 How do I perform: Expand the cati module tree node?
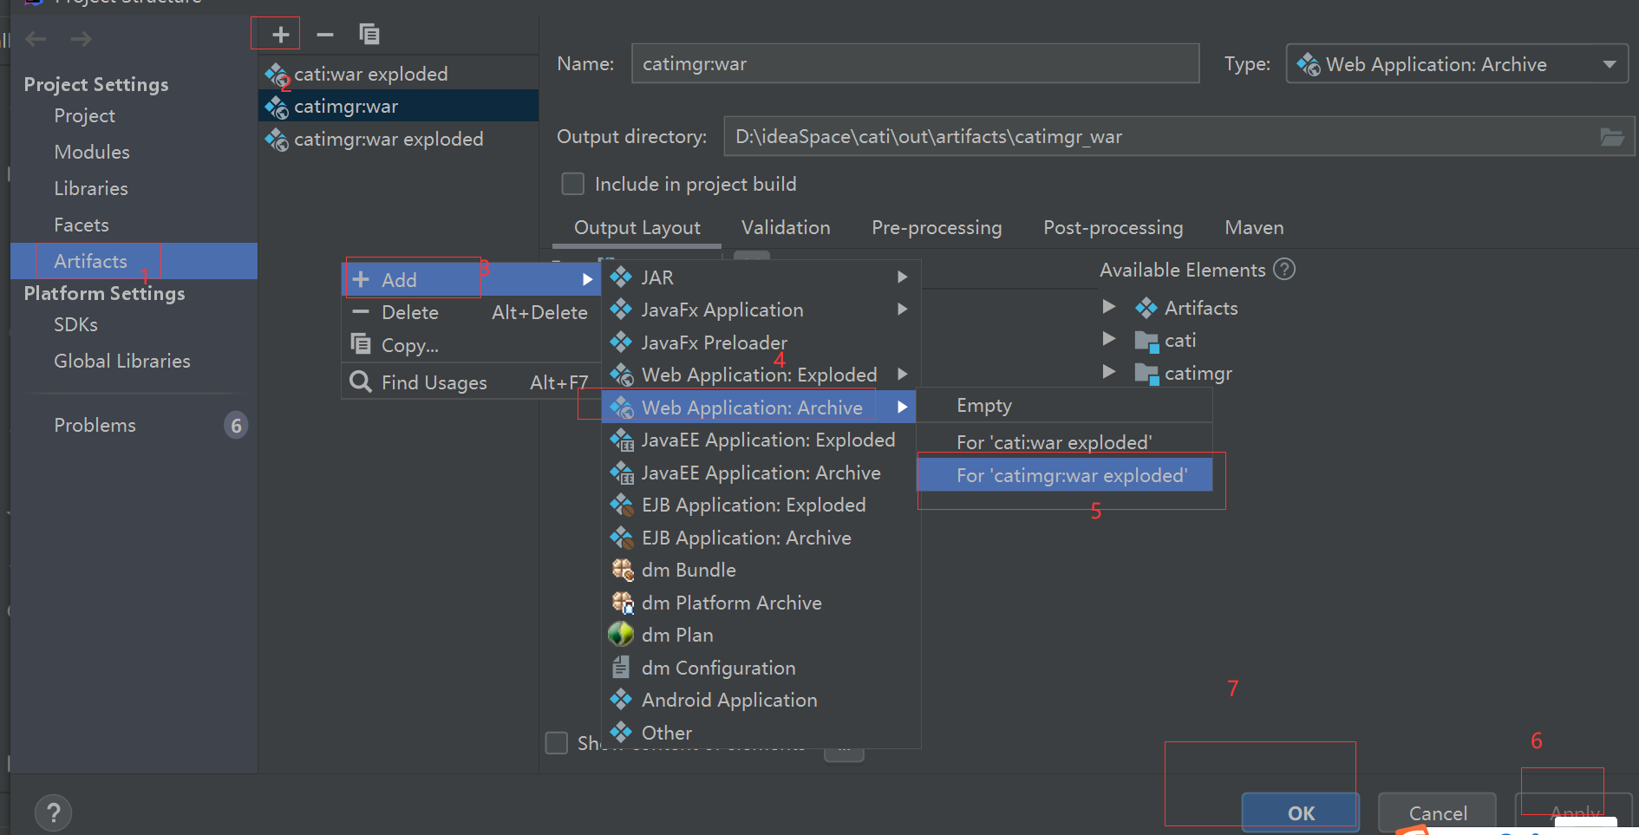click(x=1108, y=339)
